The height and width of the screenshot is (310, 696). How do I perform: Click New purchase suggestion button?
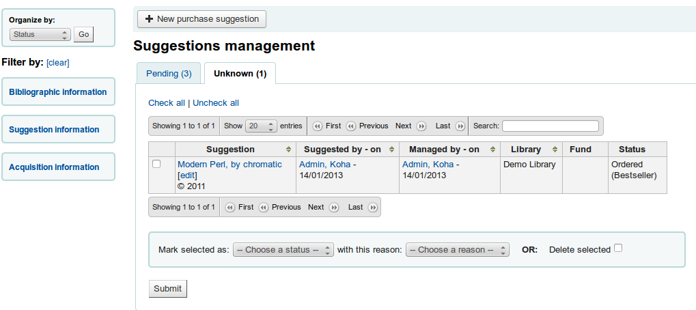tap(201, 19)
